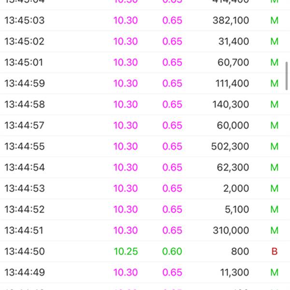
Task: Click the 502,300 volume entry
Action: tap(231, 146)
